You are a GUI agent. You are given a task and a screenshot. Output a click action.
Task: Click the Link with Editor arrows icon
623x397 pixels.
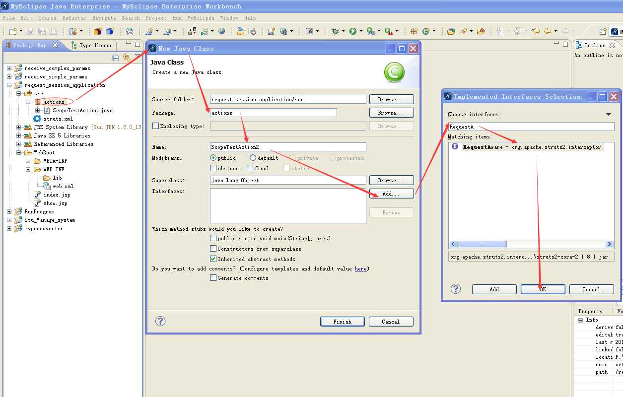coord(127,58)
